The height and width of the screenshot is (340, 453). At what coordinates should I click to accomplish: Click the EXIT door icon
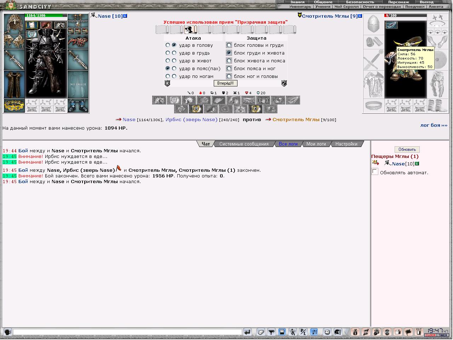coord(419,332)
